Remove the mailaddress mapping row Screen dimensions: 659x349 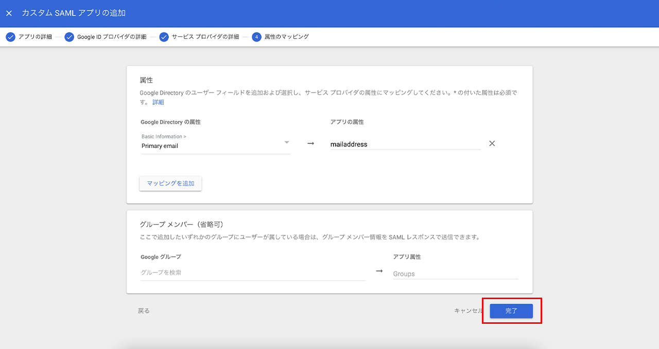coord(492,144)
